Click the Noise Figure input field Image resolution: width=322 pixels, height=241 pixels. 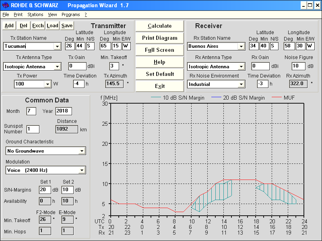coord(299,66)
